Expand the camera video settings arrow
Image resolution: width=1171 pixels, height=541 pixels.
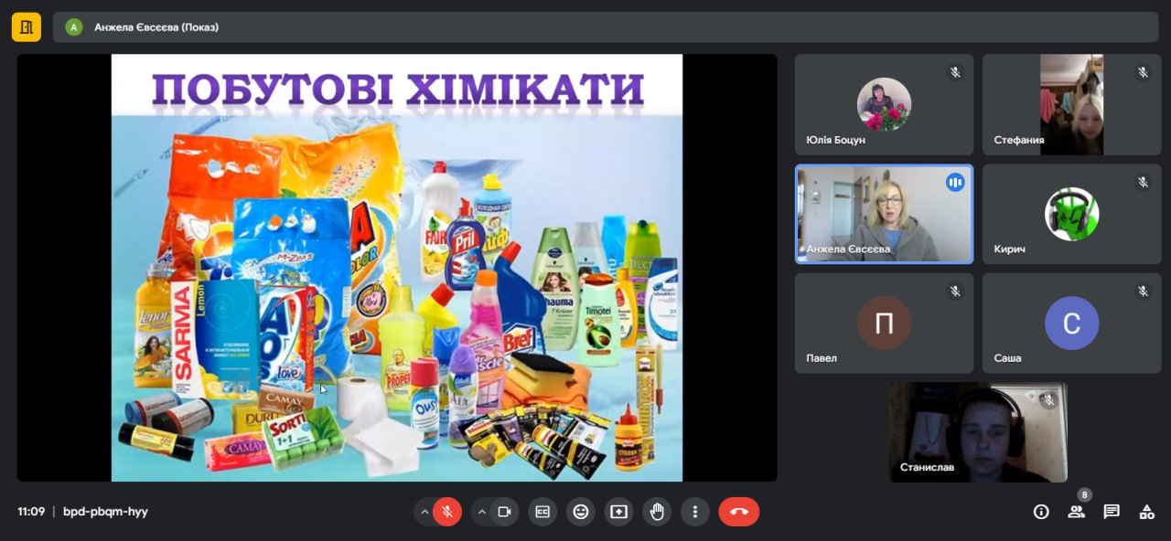point(481,512)
